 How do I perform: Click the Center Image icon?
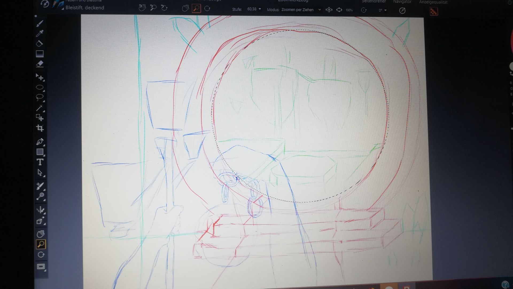click(329, 10)
